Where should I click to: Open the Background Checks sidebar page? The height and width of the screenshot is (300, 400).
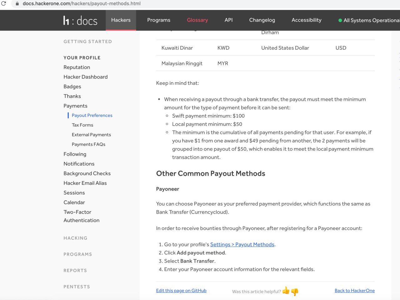(x=87, y=174)
